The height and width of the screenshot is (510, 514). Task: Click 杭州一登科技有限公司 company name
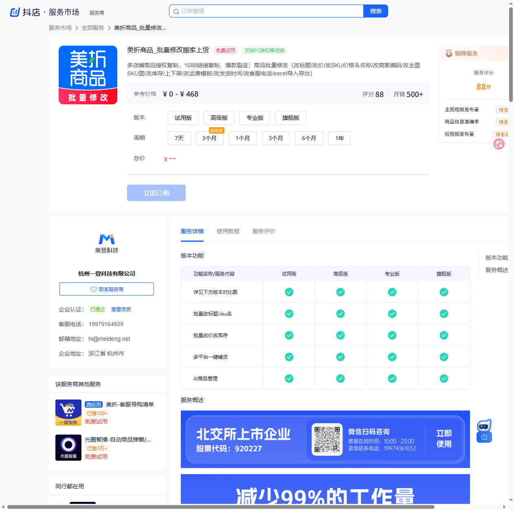(107, 274)
